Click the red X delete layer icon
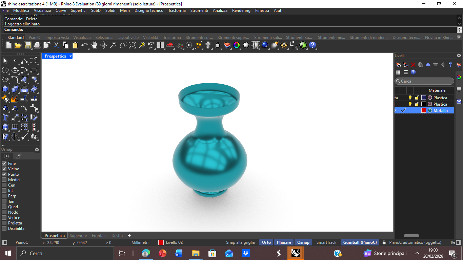463x260 pixels. coord(413,65)
